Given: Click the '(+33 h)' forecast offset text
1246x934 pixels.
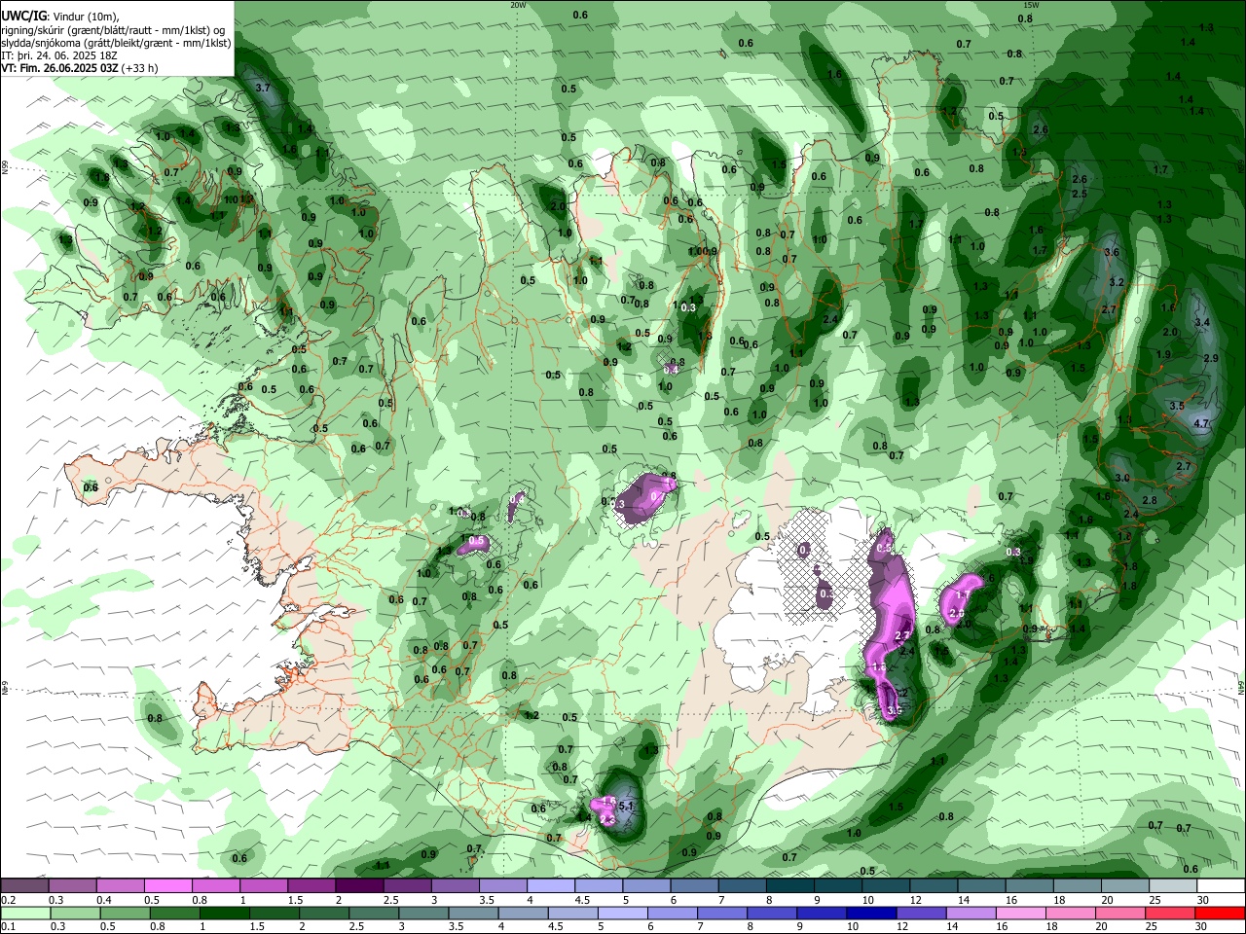Looking at the screenshot, I should 140,68.
